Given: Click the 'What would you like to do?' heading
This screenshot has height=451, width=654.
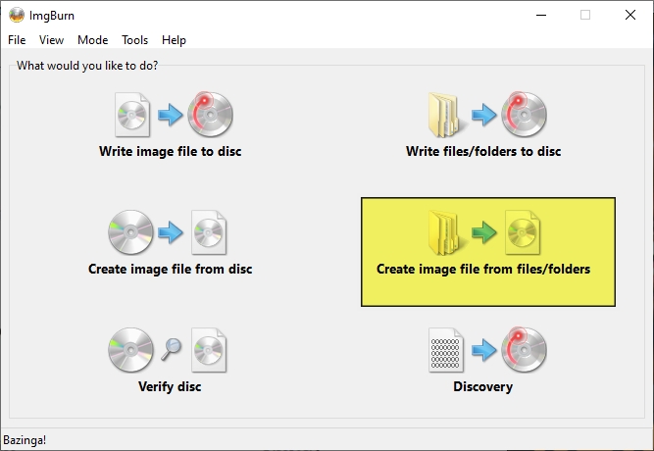Looking at the screenshot, I should (x=87, y=66).
